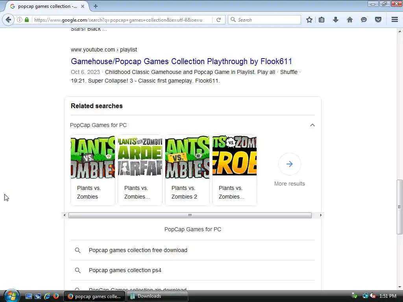The height and width of the screenshot is (302, 403).
Task: Click the vertical scrollbar up arrow
Action: (399, 31)
